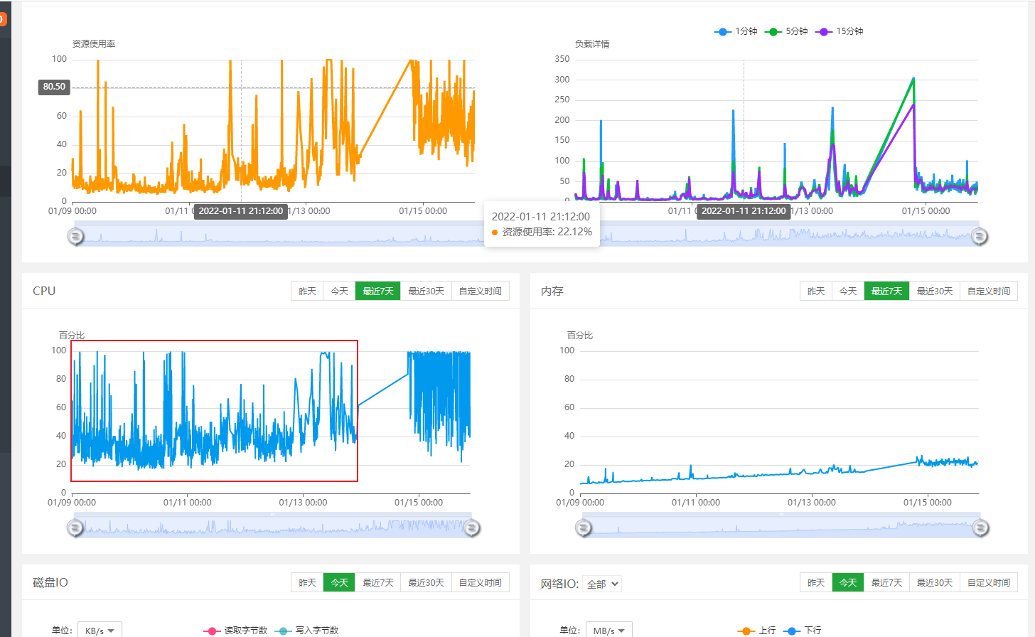Toggle 上行 series in network IO legend
The image size is (1035, 637).
point(757,631)
